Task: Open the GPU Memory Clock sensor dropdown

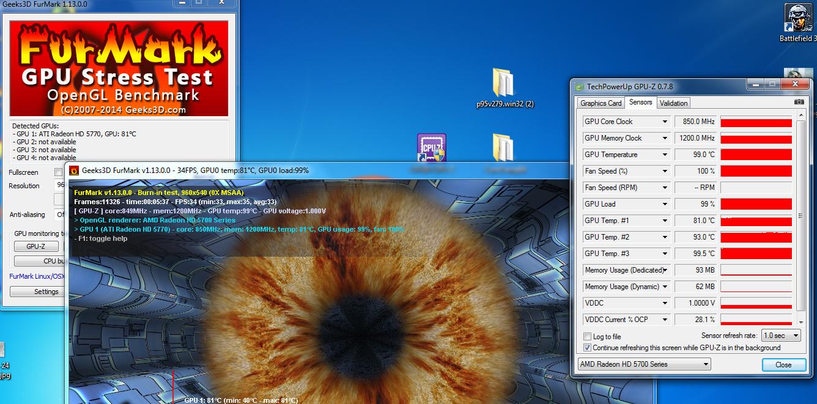Action: [x=665, y=138]
